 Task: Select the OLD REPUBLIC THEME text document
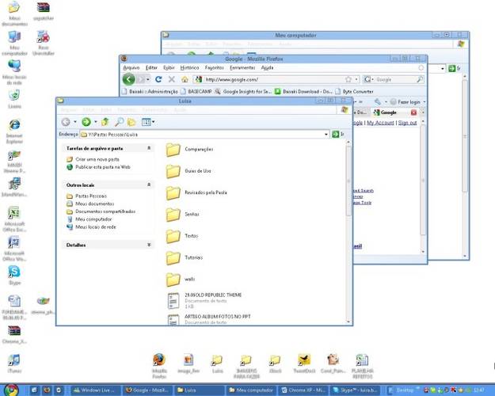pos(205,300)
